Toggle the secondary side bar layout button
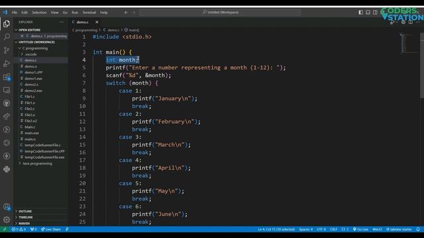This screenshot has width=424, height=238. (376, 13)
